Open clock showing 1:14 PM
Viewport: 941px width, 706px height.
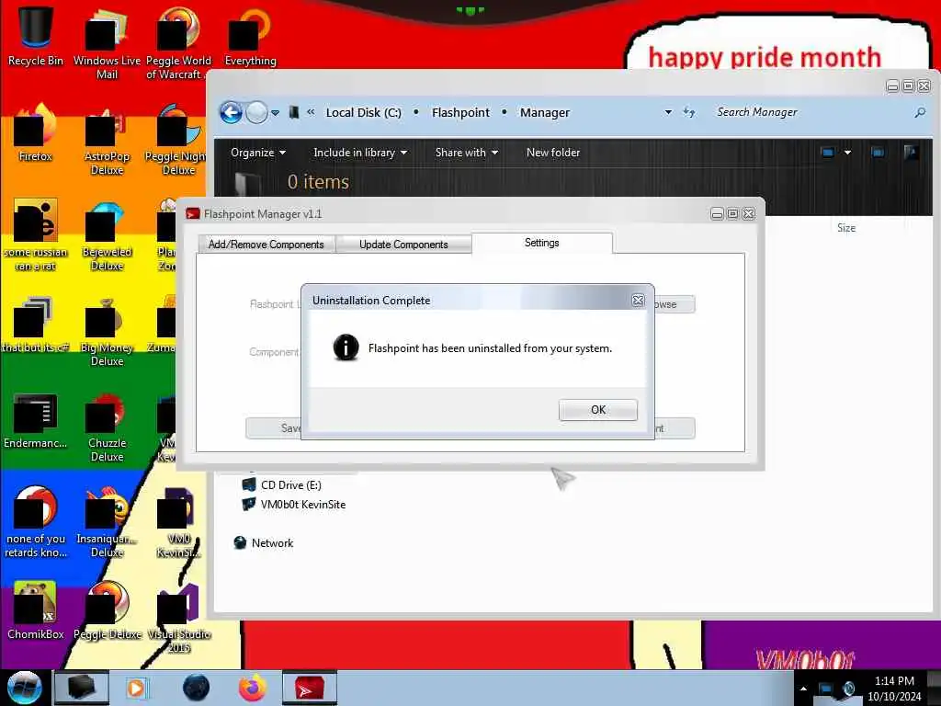tap(894, 688)
